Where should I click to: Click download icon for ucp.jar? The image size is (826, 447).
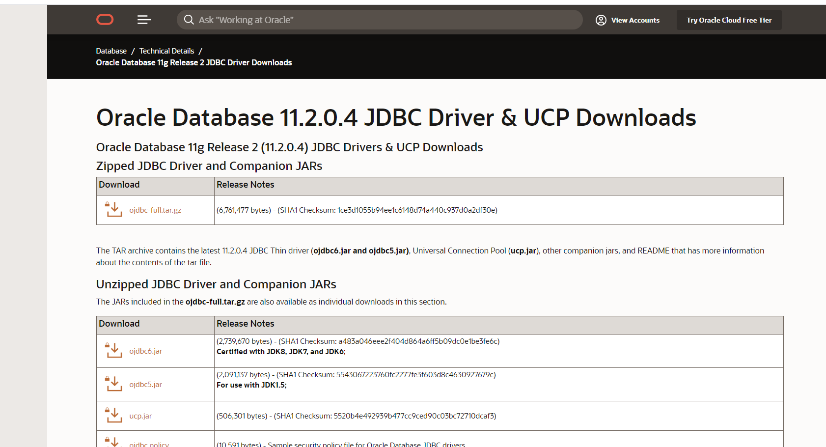(113, 415)
